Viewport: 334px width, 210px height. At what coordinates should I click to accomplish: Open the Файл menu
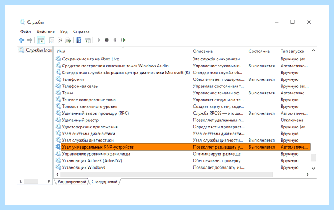(x=25, y=31)
